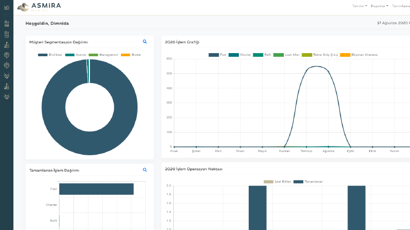This screenshot has width=410, height=230.
Task: Click the beige İptal Edilen legend swatch
Action: tap(268, 182)
